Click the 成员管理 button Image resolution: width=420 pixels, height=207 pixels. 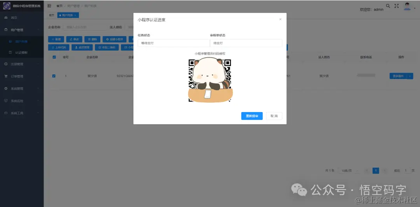[82, 47]
